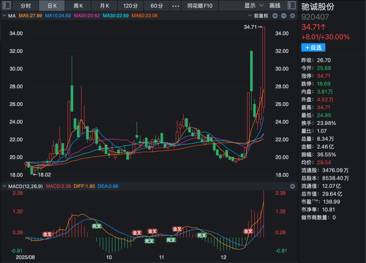Click the first 死叉 marker on MACD
Screen dimensions: 366x263
[x=97, y=226]
